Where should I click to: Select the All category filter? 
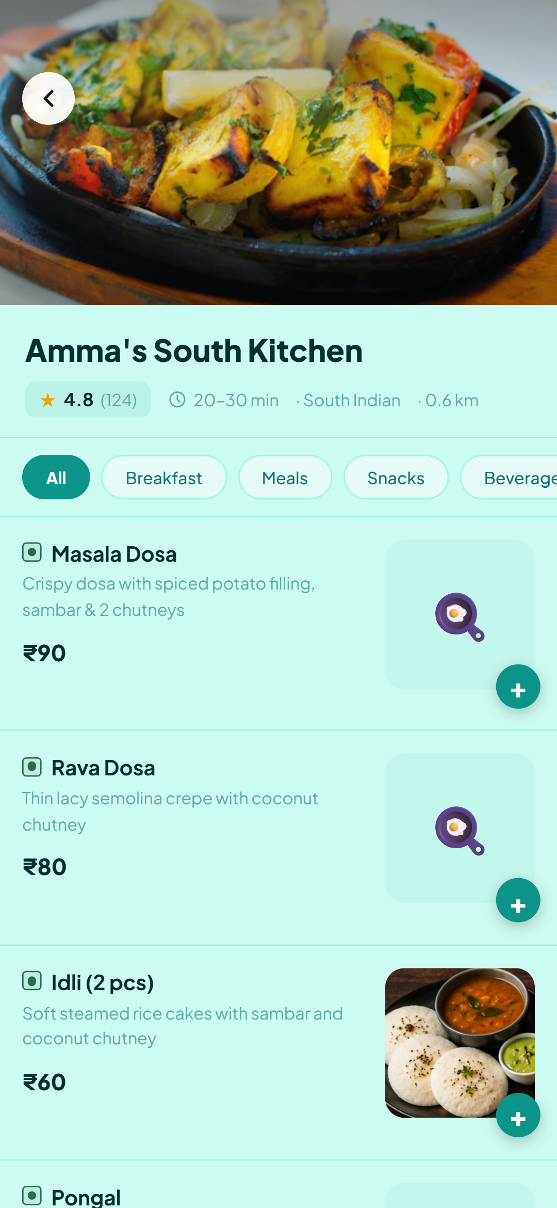pyautogui.click(x=56, y=478)
